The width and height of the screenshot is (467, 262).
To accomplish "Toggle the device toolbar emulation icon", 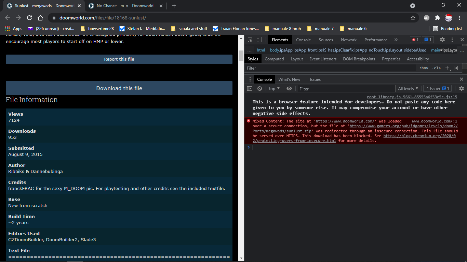I will click(259, 40).
